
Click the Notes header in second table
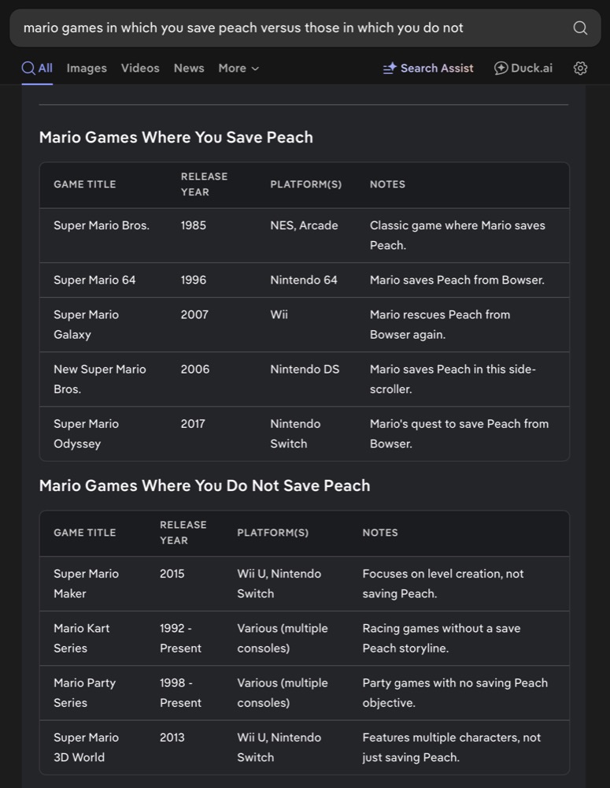[380, 533]
